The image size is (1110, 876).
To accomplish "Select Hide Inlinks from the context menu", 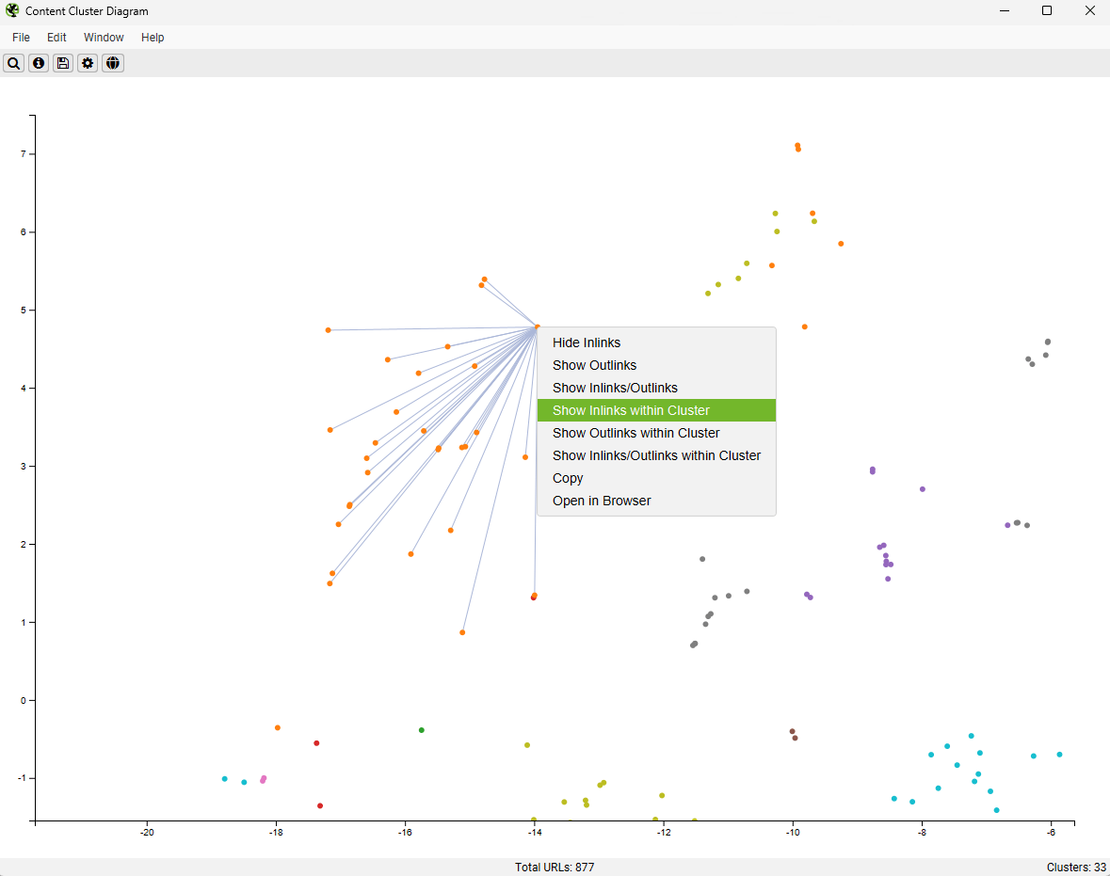I will pyautogui.click(x=587, y=342).
